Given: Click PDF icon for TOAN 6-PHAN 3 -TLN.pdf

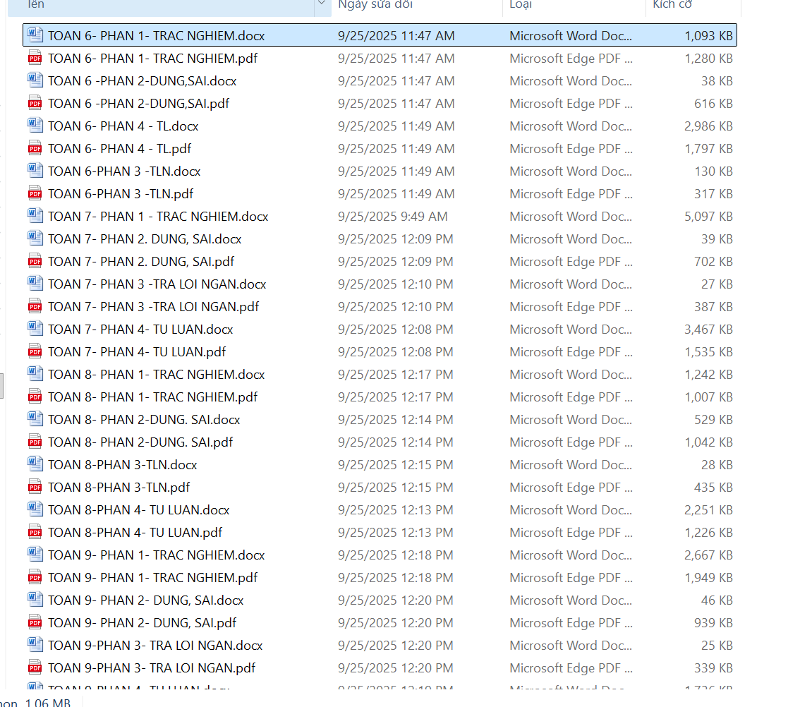Looking at the screenshot, I should pos(35,194).
